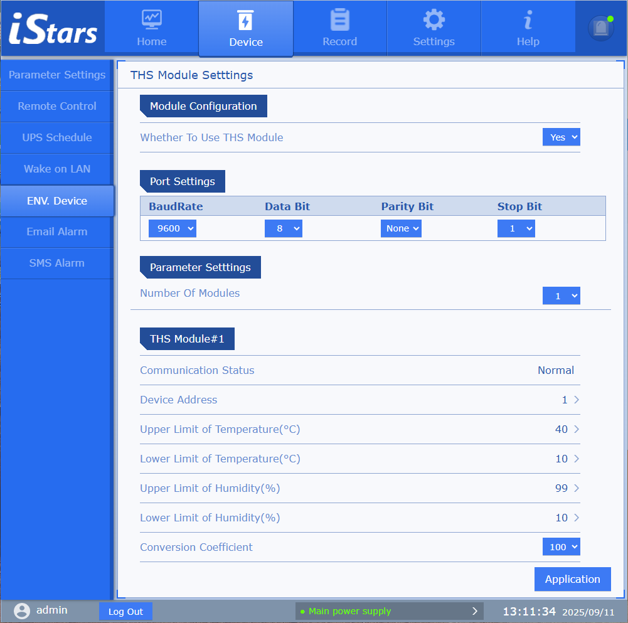
Task: Open the Settings gear icon
Action: (x=434, y=20)
